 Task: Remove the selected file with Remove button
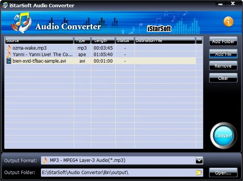pos(223,66)
